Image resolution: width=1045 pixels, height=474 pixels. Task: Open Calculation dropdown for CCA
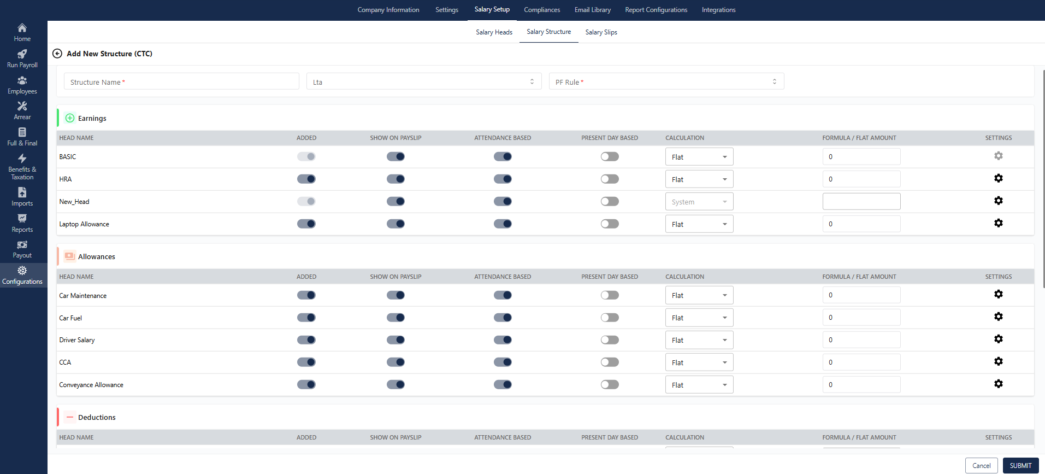coord(699,362)
